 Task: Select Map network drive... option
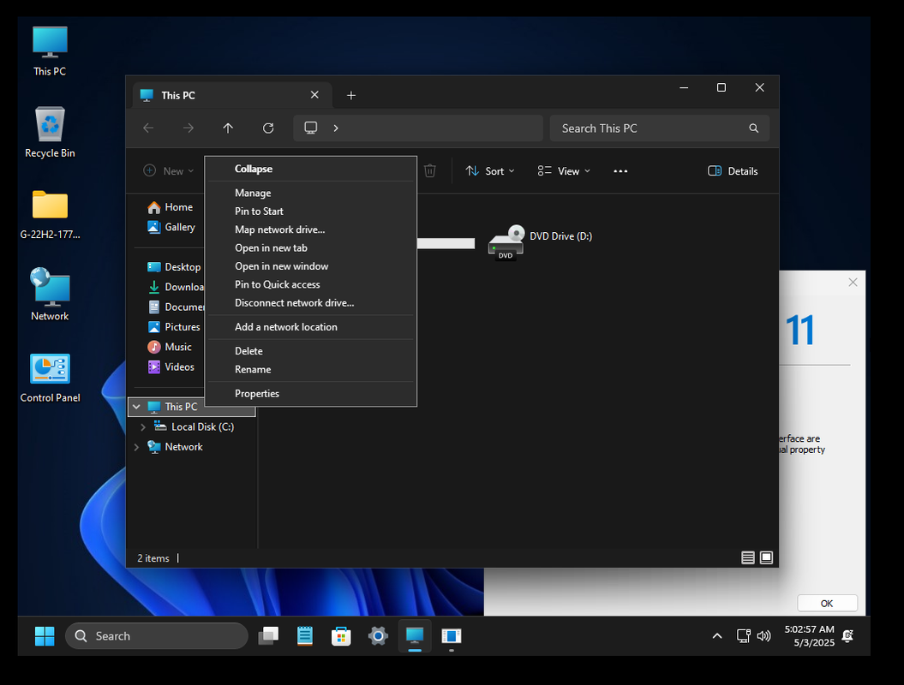click(311, 229)
